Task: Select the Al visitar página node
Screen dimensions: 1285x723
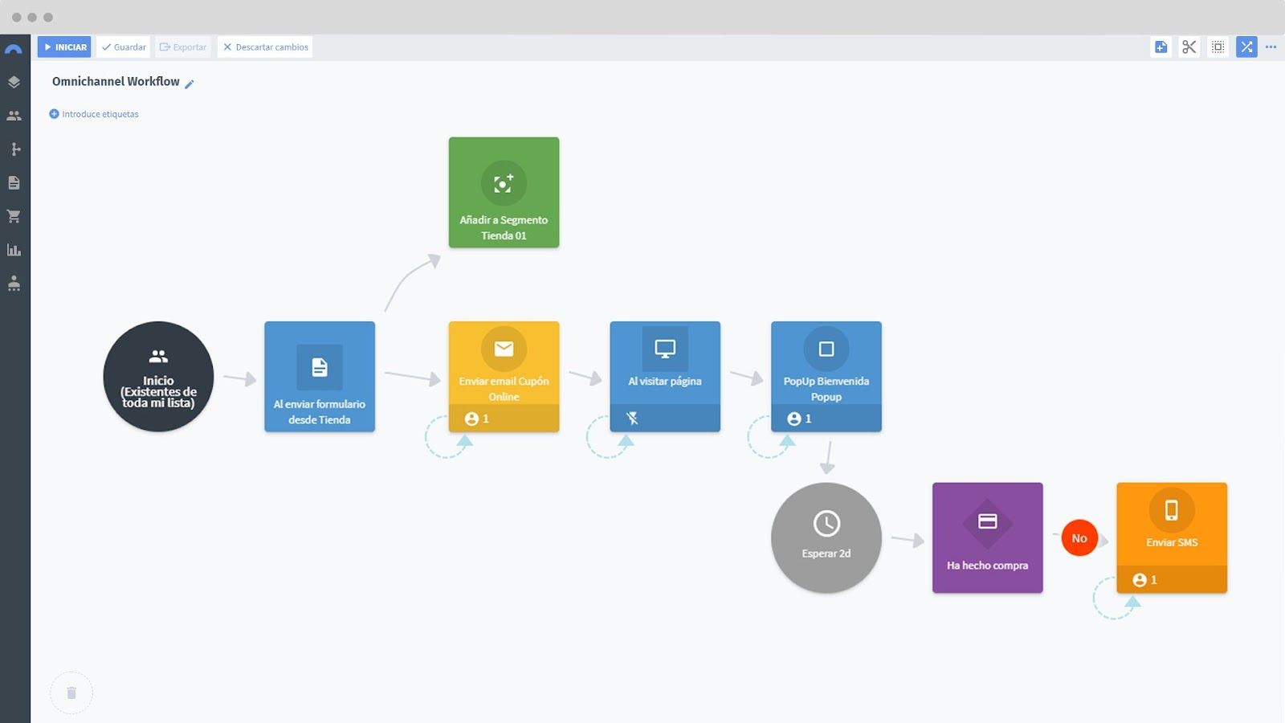Action: [665, 377]
